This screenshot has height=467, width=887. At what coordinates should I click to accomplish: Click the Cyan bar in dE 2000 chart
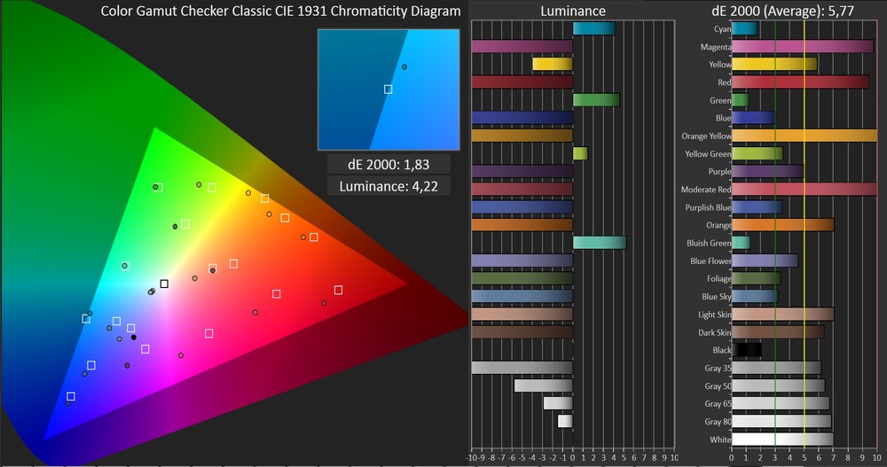(x=745, y=29)
